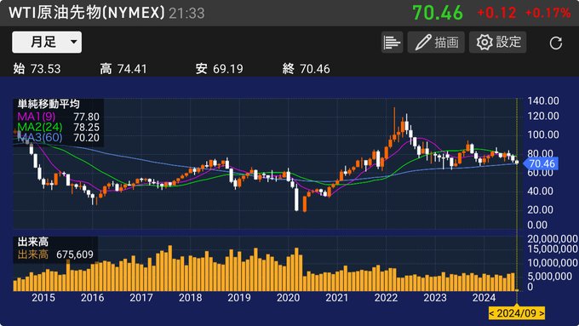This screenshot has height=326, width=579.
Task: Select the previous month arrow beside 2024/09
Action: (492, 313)
